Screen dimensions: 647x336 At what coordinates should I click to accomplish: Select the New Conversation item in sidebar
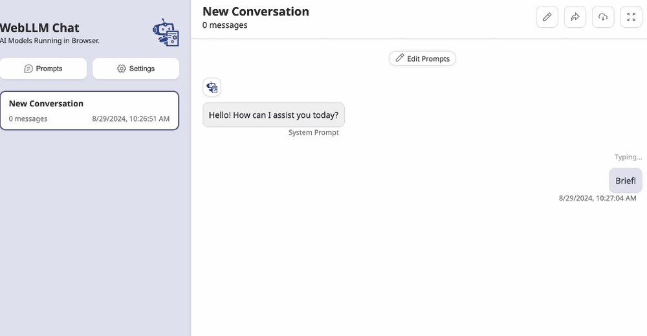[x=89, y=111]
